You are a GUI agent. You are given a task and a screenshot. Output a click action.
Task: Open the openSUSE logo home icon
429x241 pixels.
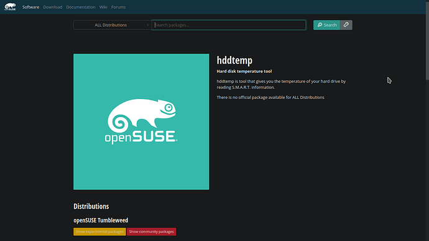click(x=10, y=7)
